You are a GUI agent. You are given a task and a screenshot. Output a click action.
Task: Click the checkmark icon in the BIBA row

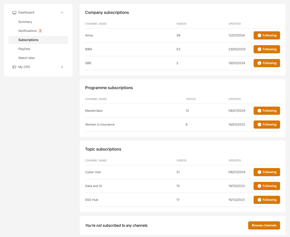[259, 49]
